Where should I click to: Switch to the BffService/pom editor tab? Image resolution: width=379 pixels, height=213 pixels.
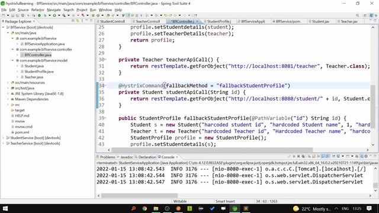point(288,21)
